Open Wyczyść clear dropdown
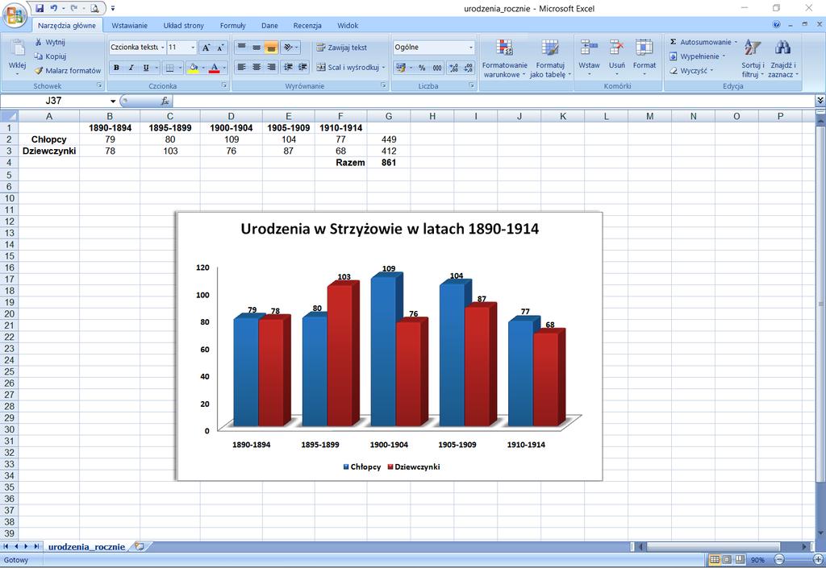 coord(691,70)
